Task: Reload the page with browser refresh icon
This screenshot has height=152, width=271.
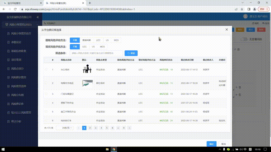Action: pyautogui.click(x=15, y=9)
